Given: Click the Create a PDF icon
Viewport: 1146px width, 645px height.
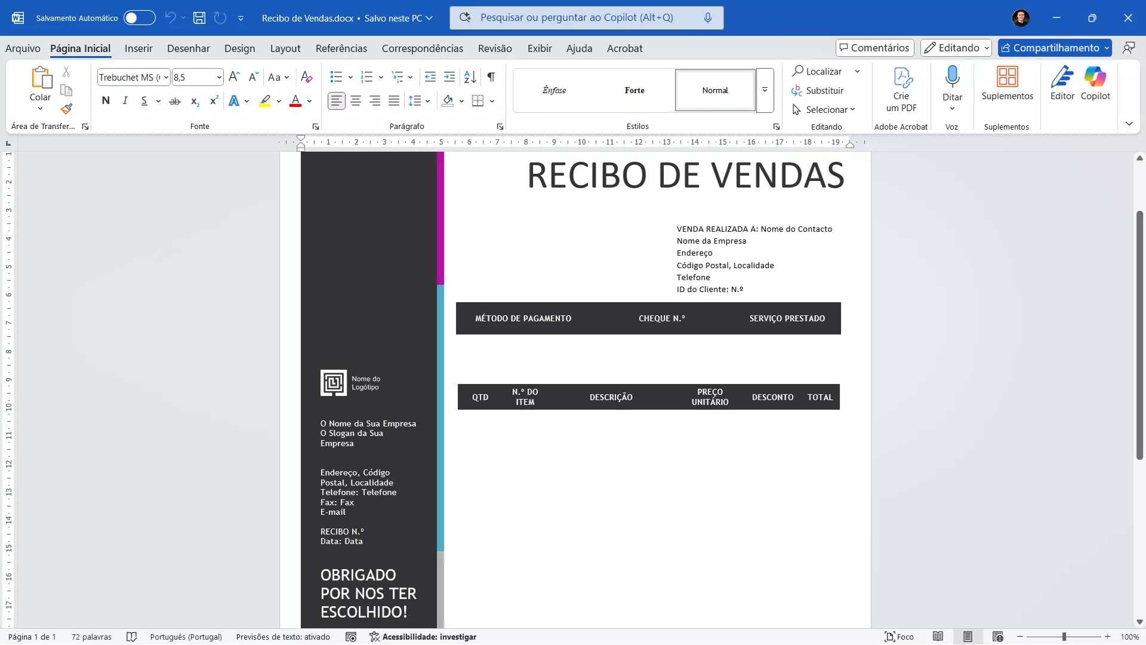Looking at the screenshot, I should pyautogui.click(x=901, y=78).
